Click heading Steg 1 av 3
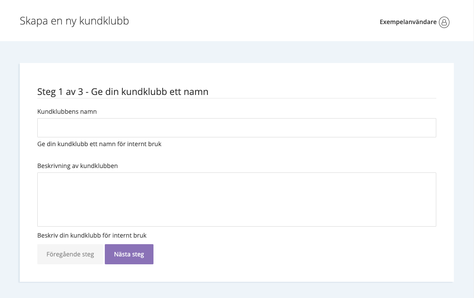Image resolution: width=474 pixels, height=298 pixels. tap(123, 92)
